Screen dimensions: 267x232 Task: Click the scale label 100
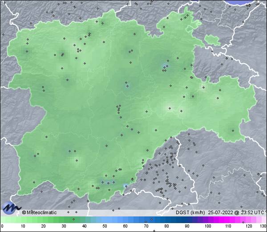point(208,226)
